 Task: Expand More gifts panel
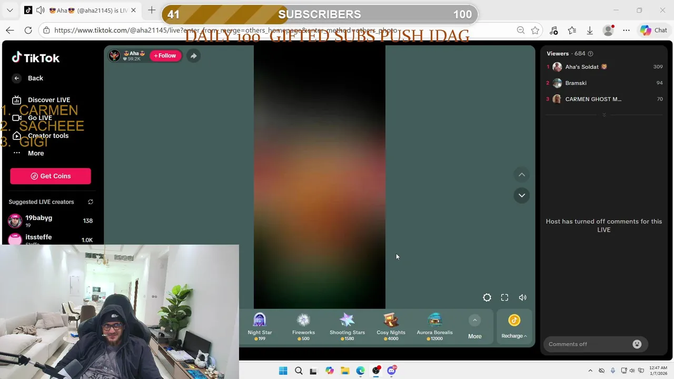(x=474, y=327)
